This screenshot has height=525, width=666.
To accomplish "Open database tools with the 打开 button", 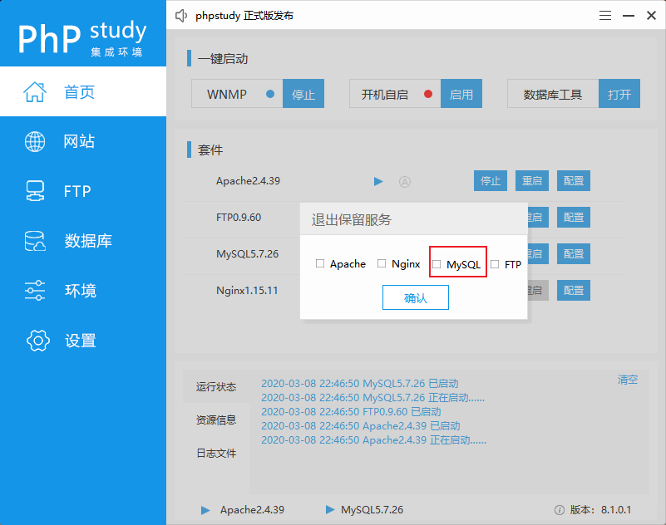I will tap(619, 94).
